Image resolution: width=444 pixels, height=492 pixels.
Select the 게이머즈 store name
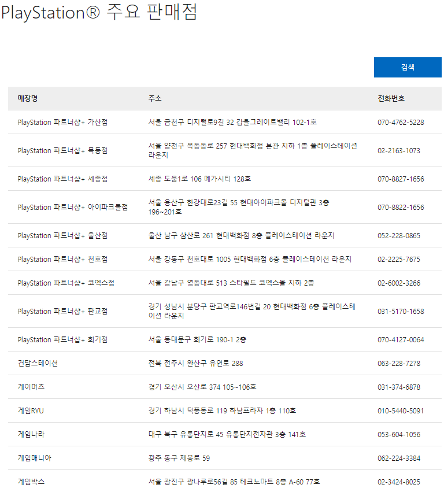[x=31, y=387]
